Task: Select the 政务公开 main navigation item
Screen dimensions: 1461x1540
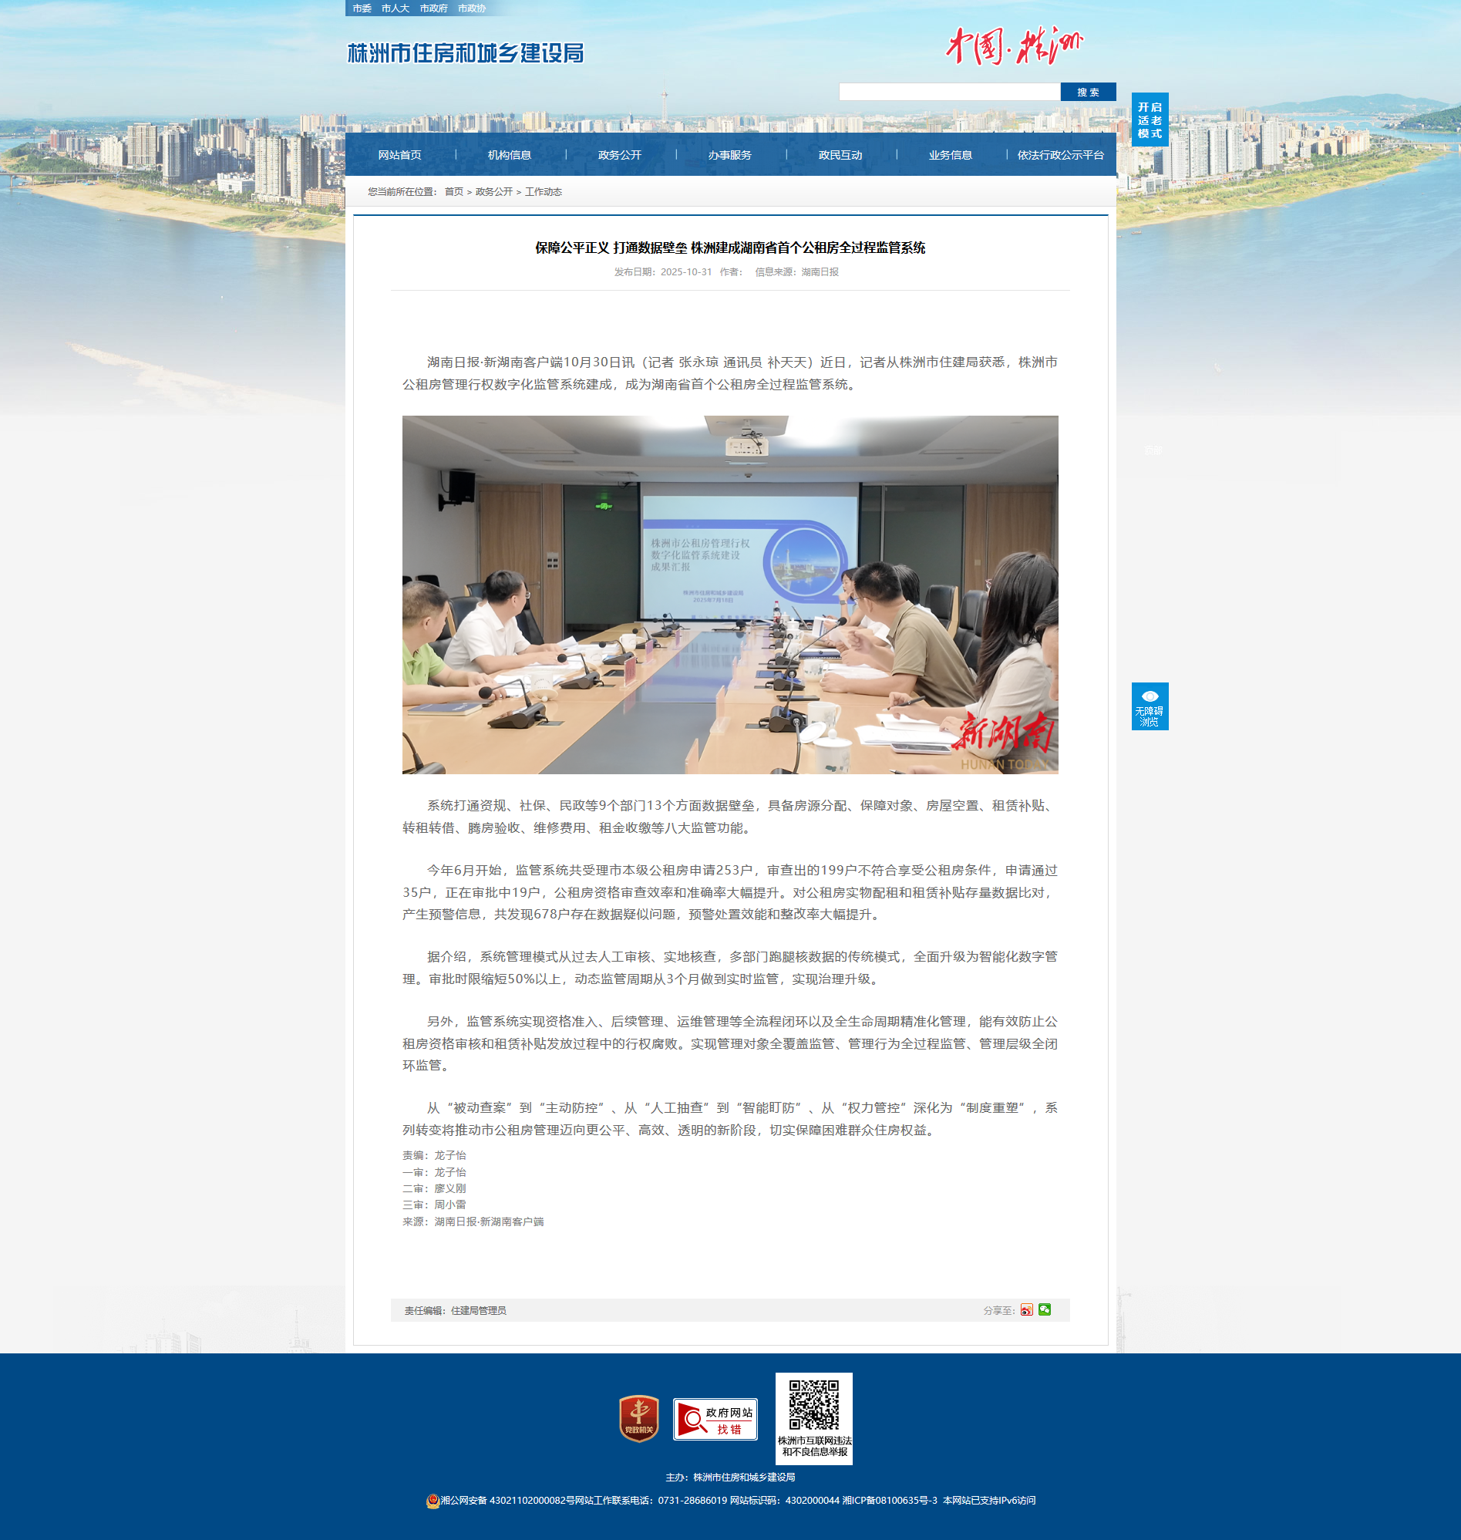Action: pos(620,155)
